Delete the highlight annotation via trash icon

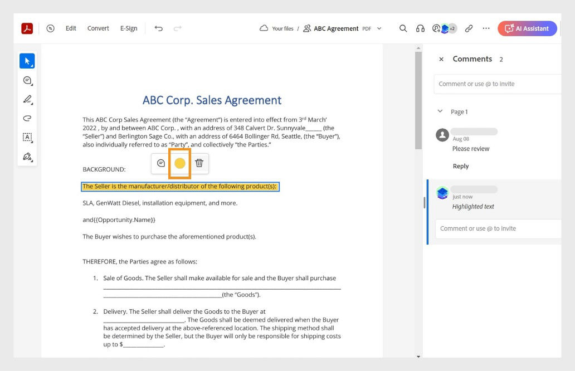pyautogui.click(x=198, y=163)
